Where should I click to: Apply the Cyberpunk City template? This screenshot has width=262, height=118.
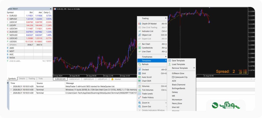click(181, 77)
